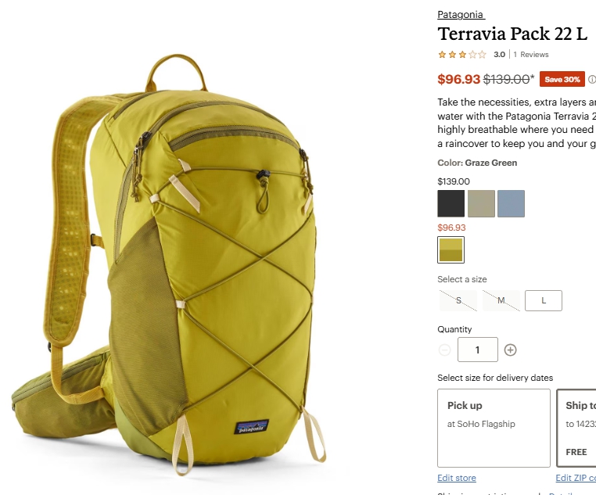This screenshot has height=495, width=596.
Task: Select size L
Action: 543,300
